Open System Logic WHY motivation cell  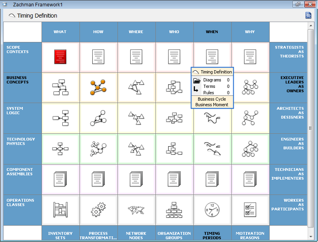[250, 118]
